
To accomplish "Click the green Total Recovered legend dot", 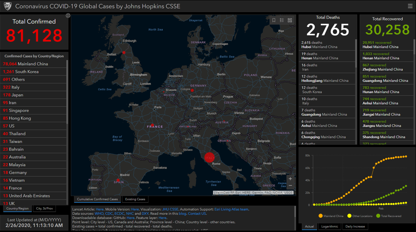I will tap(378, 216).
